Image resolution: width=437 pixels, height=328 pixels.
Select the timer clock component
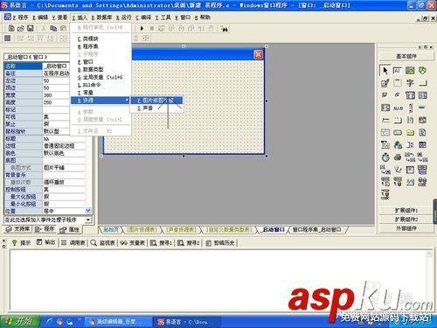pos(385,157)
